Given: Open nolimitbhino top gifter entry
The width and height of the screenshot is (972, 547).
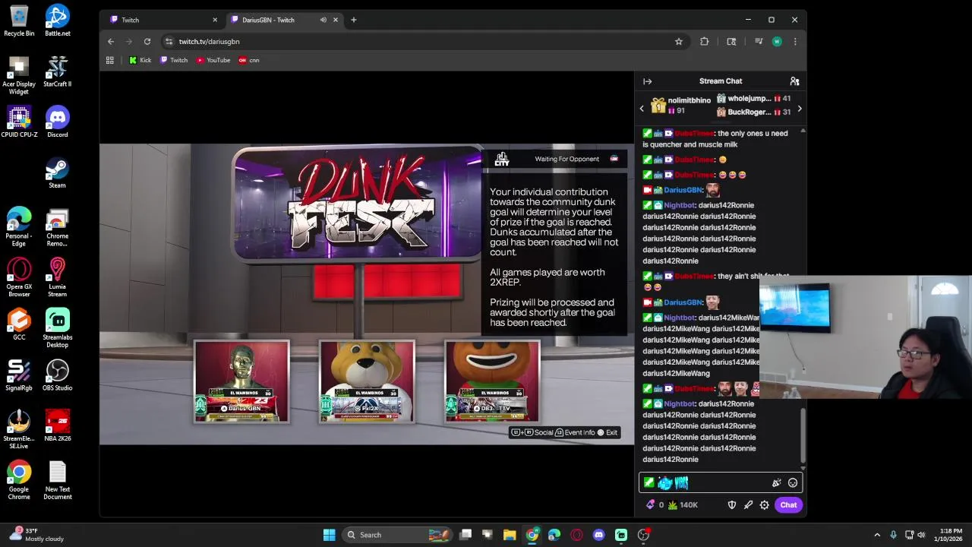Looking at the screenshot, I should click(x=681, y=106).
